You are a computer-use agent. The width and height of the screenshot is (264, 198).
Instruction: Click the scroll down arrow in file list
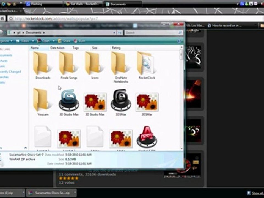[x=182, y=148]
